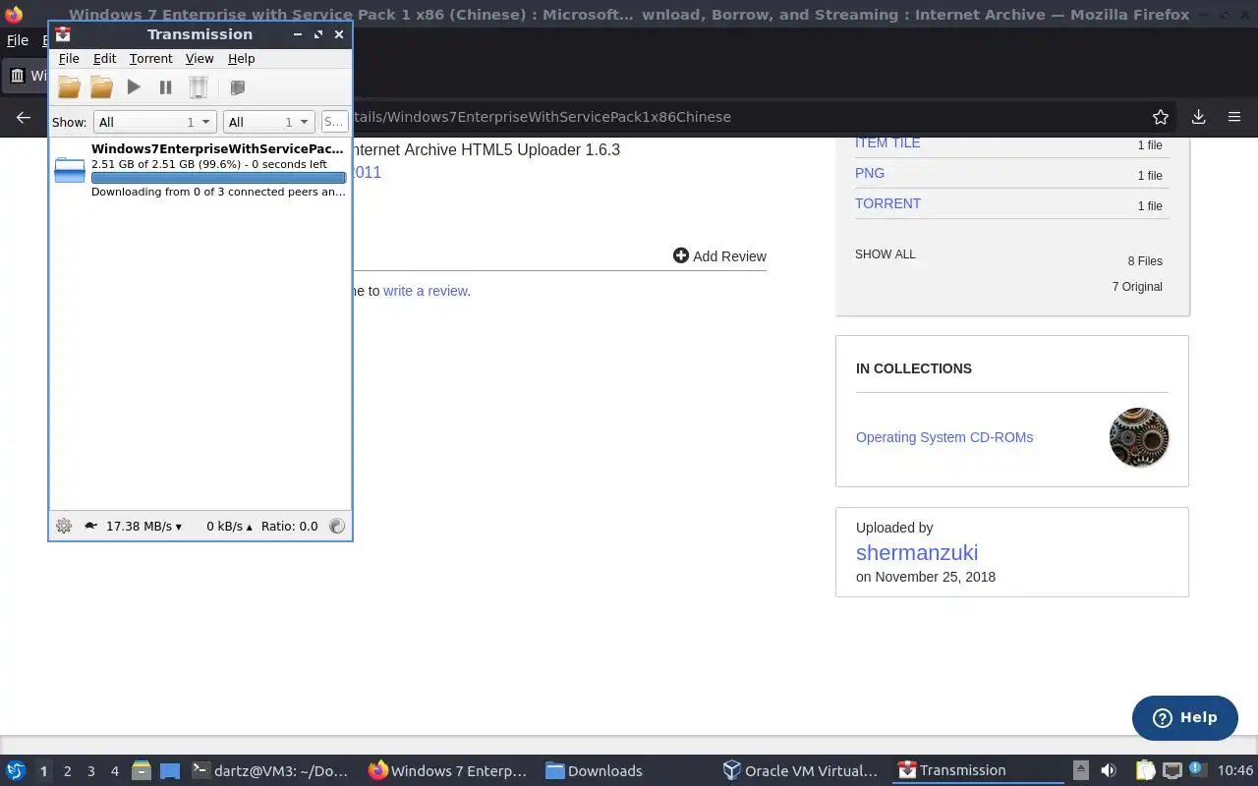Open the File menu in Transmission
Viewport: 1258px width, 786px height.
(x=69, y=59)
